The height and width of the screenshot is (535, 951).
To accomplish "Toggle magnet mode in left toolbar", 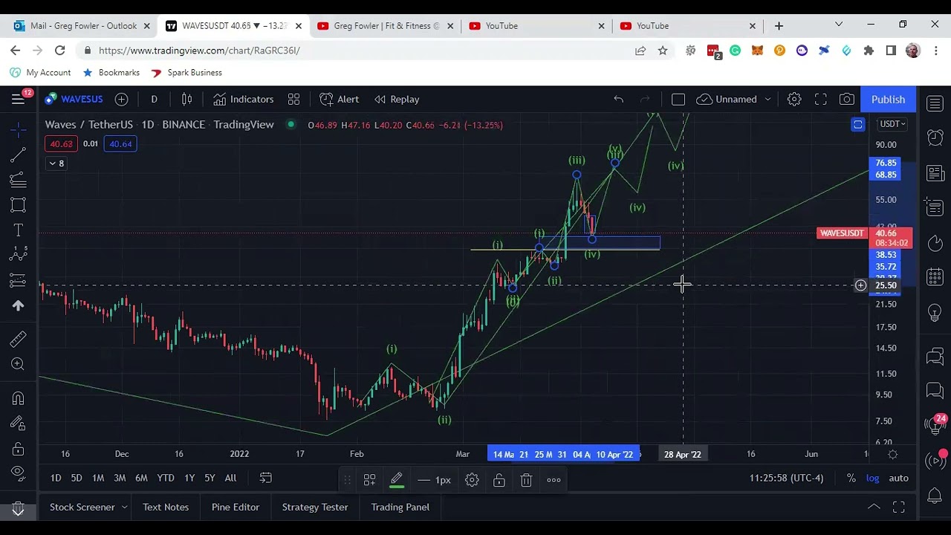I will (19, 398).
